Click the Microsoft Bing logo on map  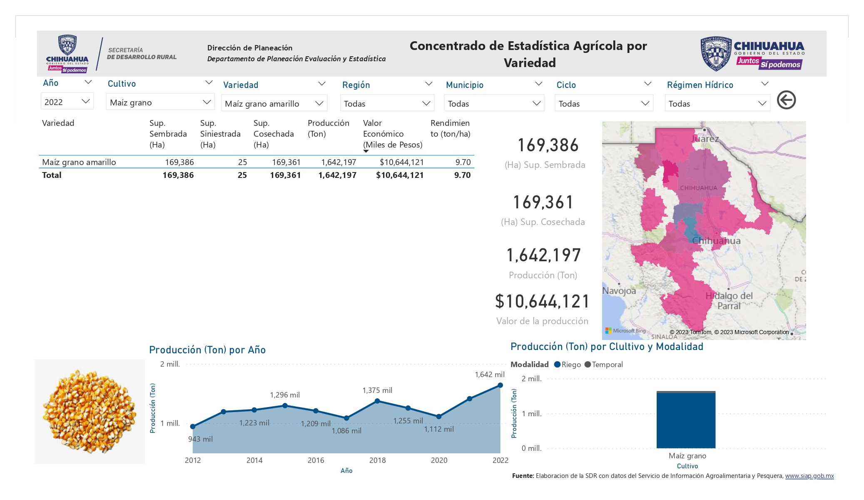[x=625, y=331]
